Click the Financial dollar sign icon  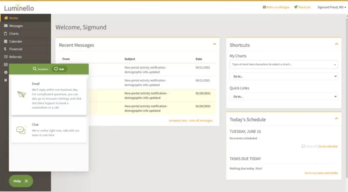(5, 49)
